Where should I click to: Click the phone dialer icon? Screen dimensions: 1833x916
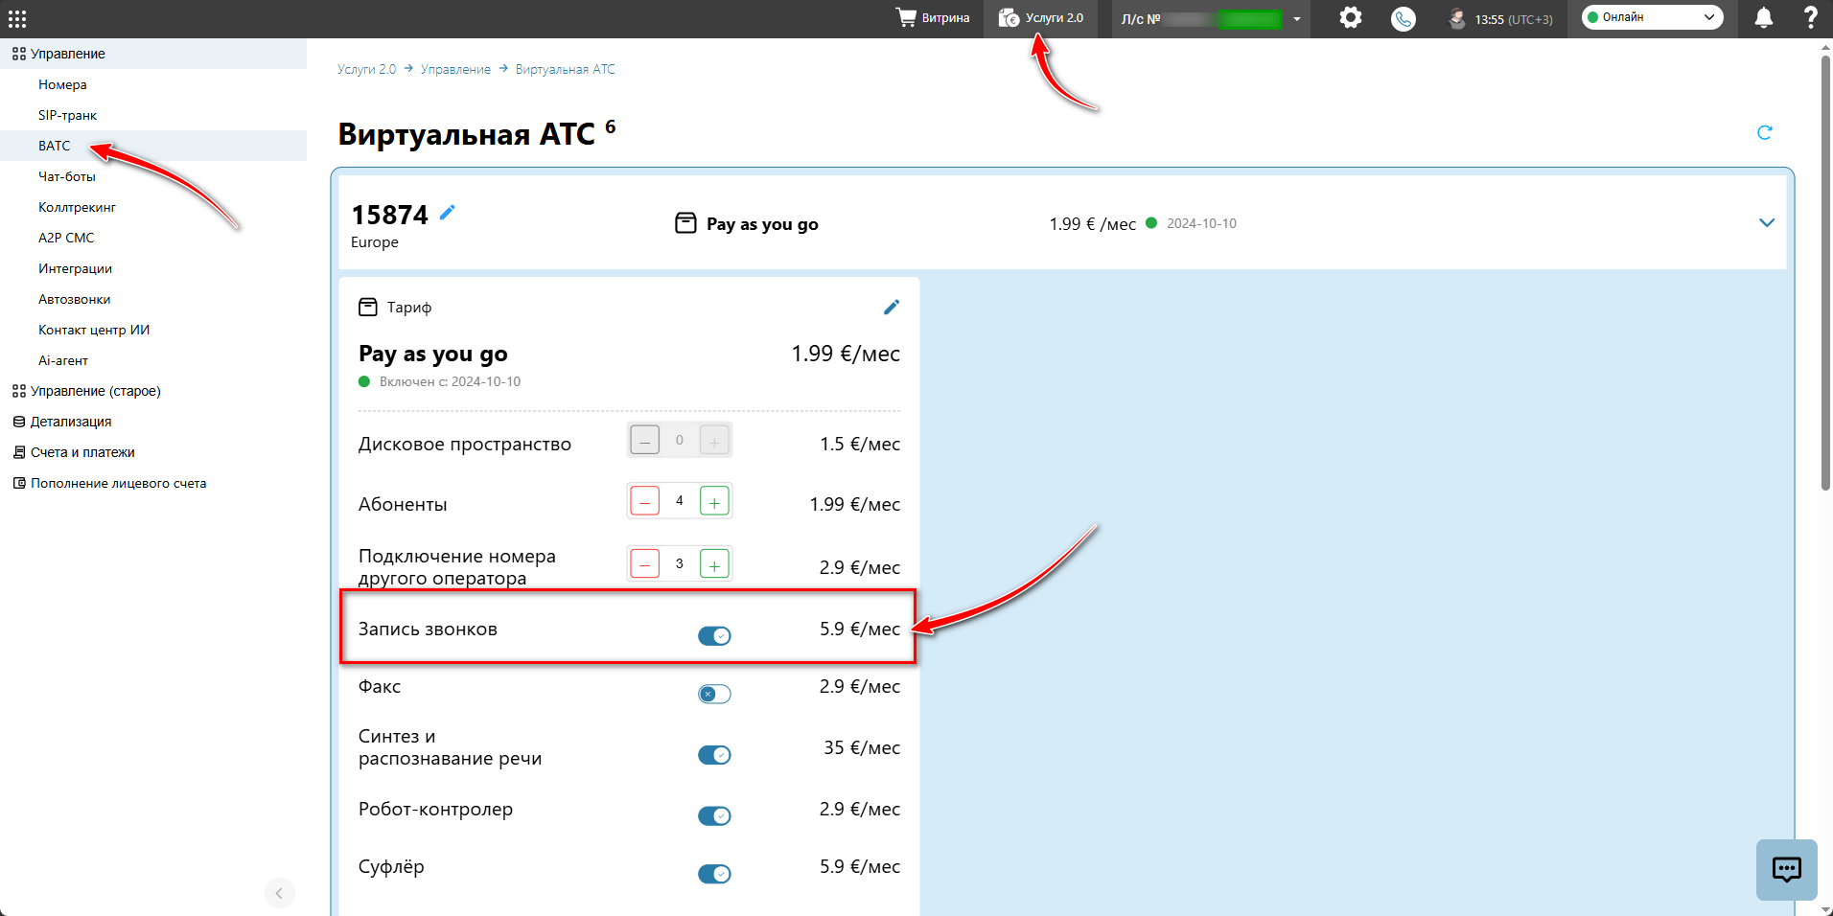pyautogui.click(x=1403, y=18)
